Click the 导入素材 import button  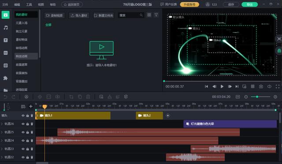(79, 15)
